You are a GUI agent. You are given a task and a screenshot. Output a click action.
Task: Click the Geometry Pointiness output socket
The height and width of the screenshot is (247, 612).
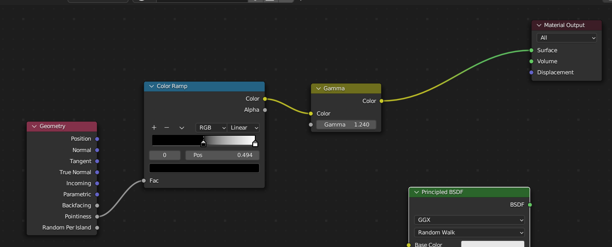coord(97,217)
